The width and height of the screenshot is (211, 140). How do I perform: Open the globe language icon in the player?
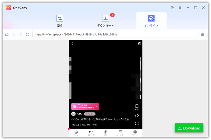tap(140, 44)
